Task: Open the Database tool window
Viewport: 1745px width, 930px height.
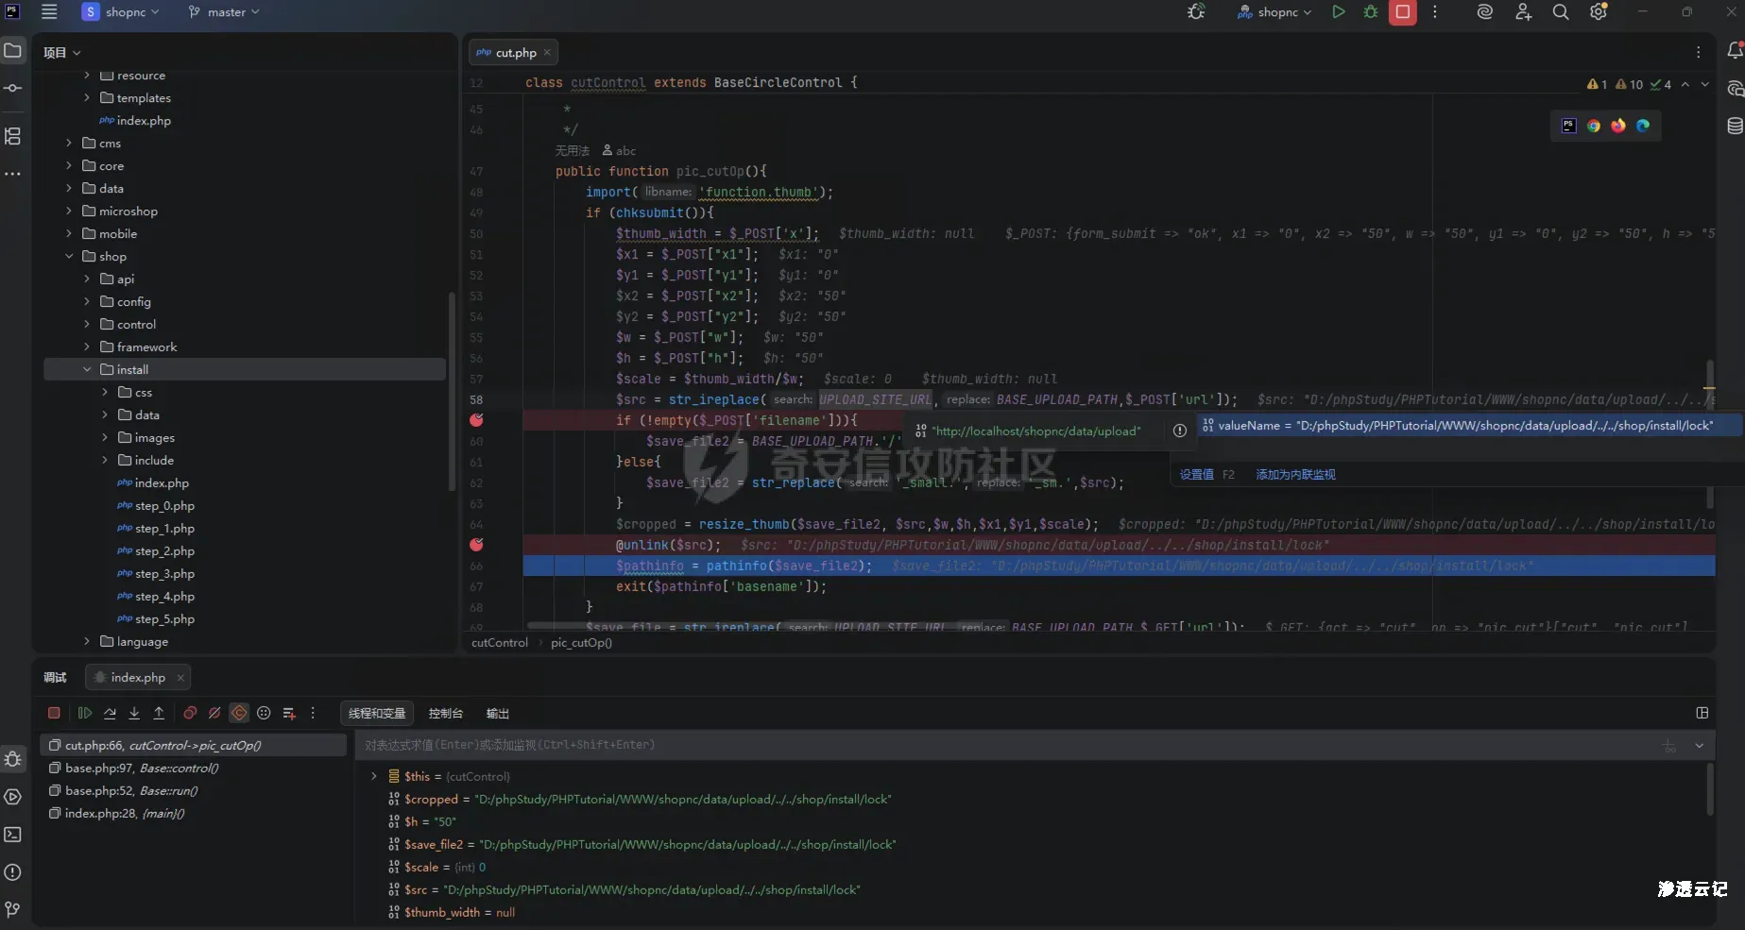Action: pyautogui.click(x=1735, y=127)
